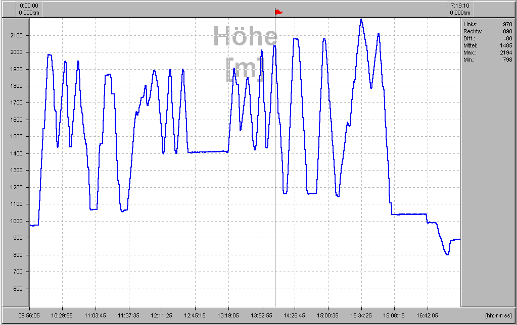This screenshot has height=325, width=517.
Task: Click the Diff. value row
Action: click(x=488, y=38)
